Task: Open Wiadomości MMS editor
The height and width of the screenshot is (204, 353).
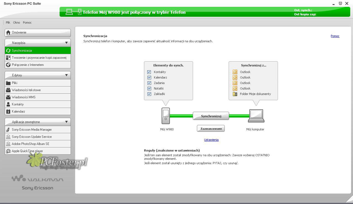Action: [x=38, y=97]
